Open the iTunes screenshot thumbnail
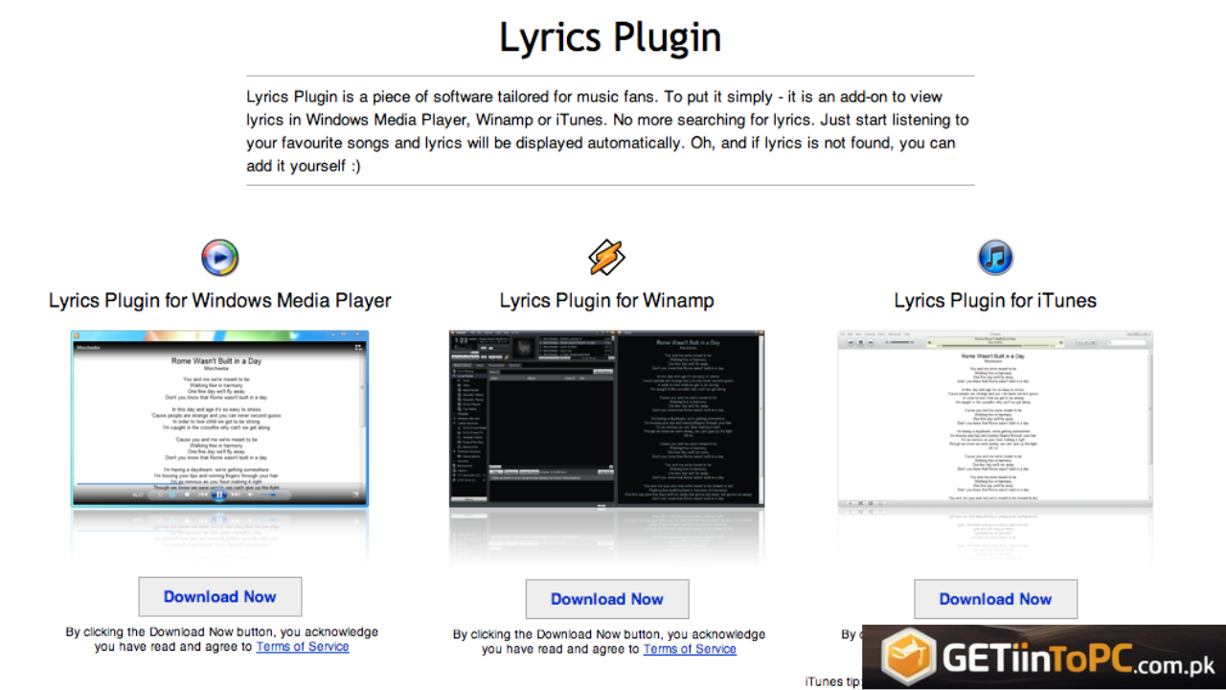 click(x=995, y=419)
